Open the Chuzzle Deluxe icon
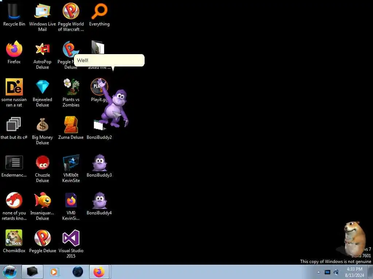Viewport: 373px width, 279px height. 42,169
